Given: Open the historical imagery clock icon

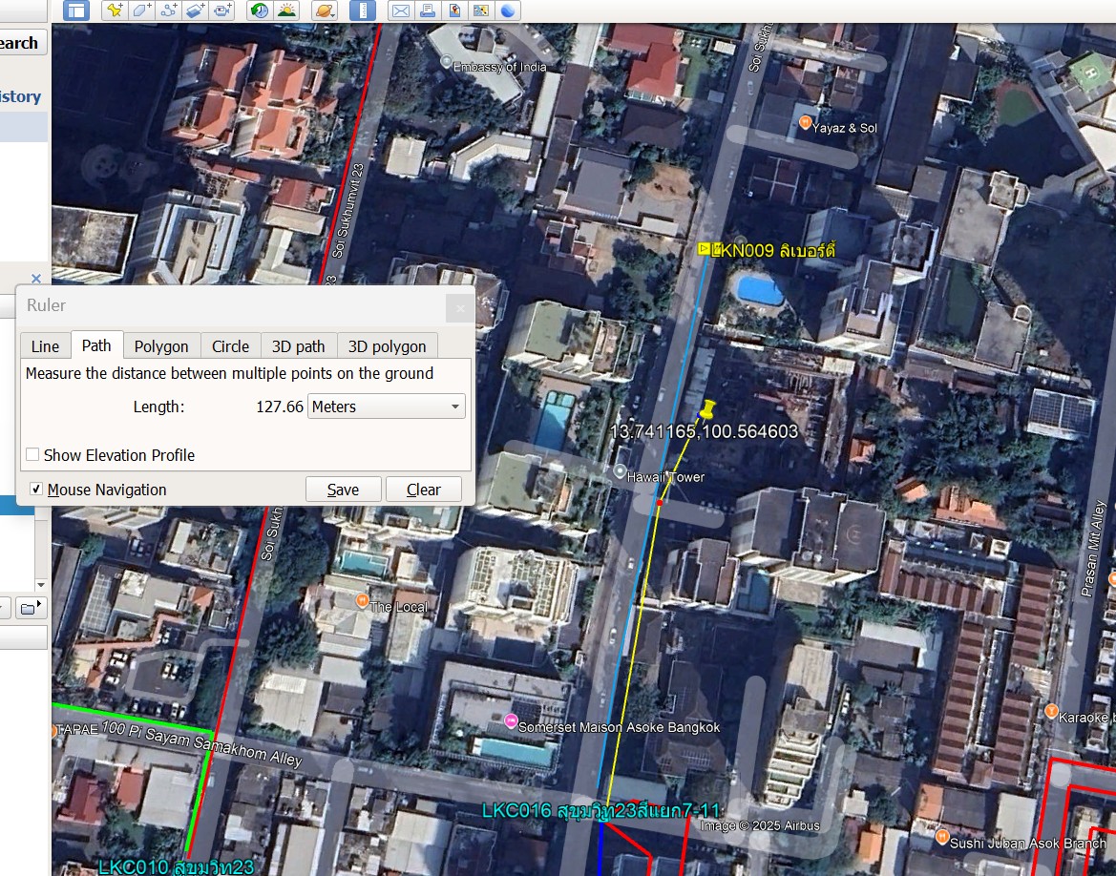Looking at the screenshot, I should pyautogui.click(x=258, y=10).
